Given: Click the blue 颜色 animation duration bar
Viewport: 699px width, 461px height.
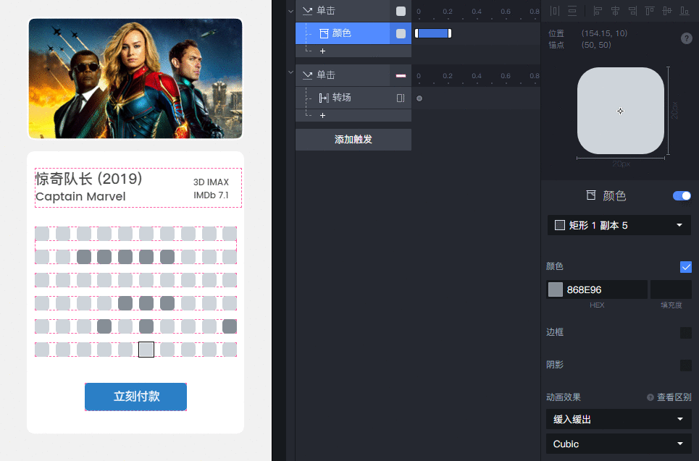Looking at the screenshot, I should coord(433,33).
